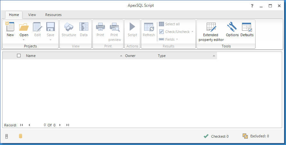The width and height of the screenshot is (286, 145).
Task: Select the View ribbon tab
Action: point(32,15)
